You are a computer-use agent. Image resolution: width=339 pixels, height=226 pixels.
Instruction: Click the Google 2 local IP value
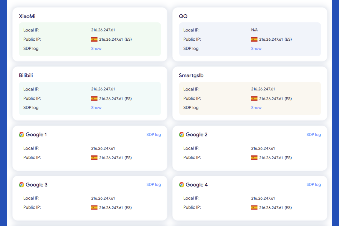pos(263,149)
